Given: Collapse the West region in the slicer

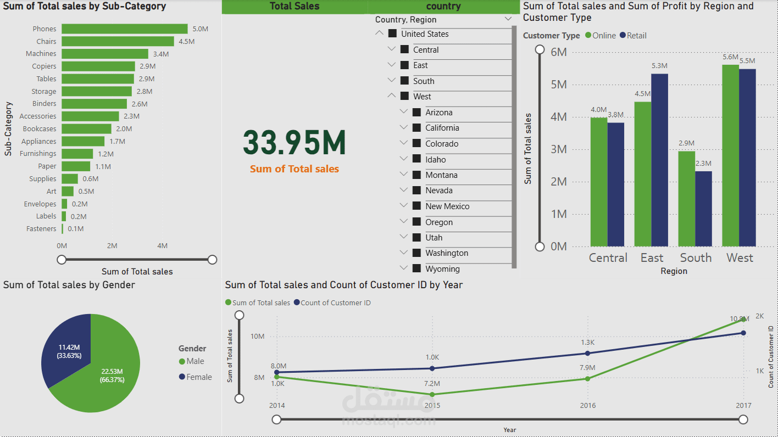Looking at the screenshot, I should coord(391,94).
